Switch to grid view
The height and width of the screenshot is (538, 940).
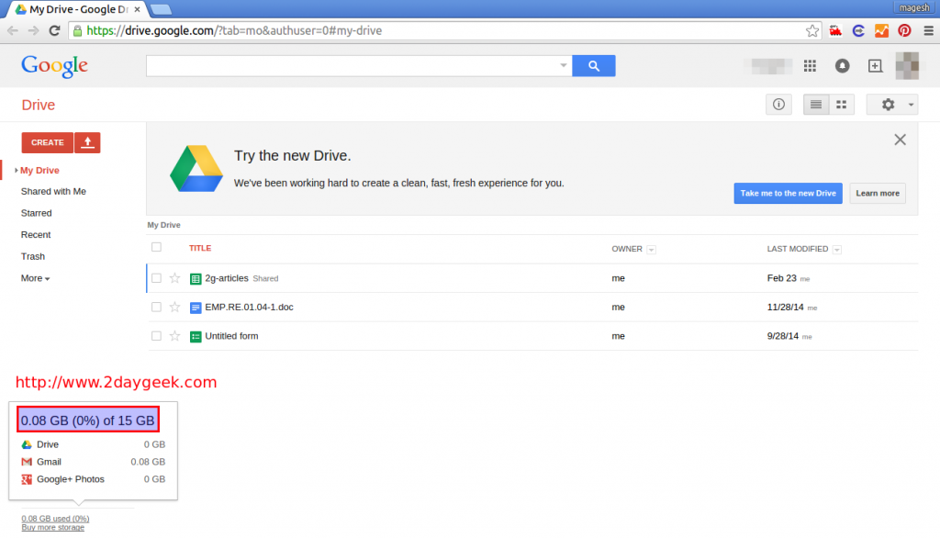coord(841,105)
